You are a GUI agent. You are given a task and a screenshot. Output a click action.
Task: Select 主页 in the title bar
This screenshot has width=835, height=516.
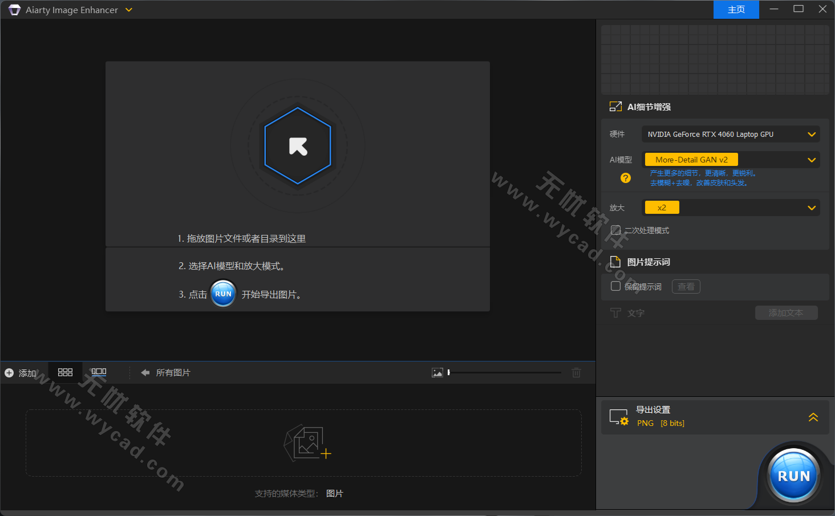coord(736,9)
